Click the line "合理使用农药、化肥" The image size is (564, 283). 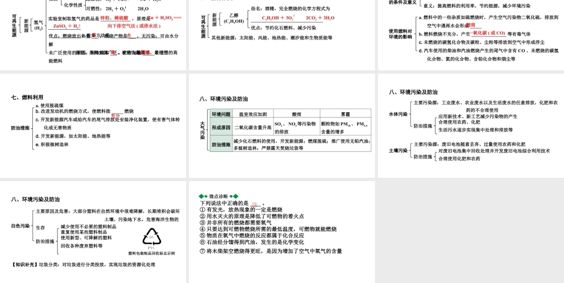[x=459, y=122]
